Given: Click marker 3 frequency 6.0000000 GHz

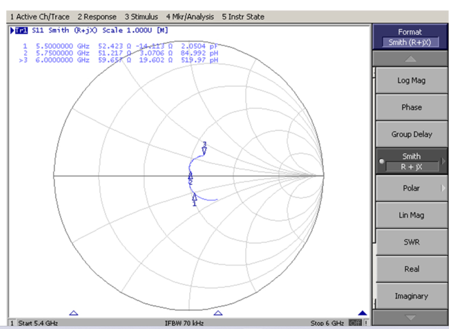Looking at the screenshot, I should coord(63,60).
